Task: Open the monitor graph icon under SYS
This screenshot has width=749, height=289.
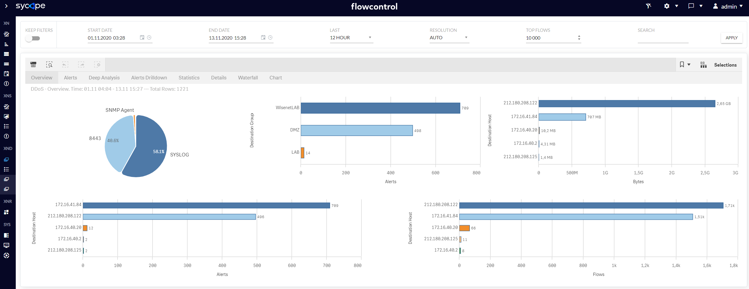Action: [6, 245]
